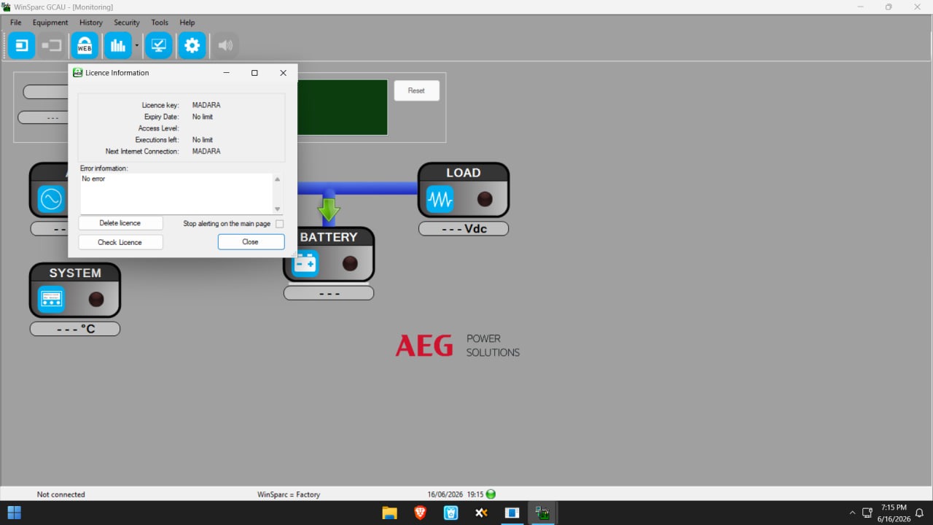Click the SYSTEM panel title
933x525 pixels.
(x=75, y=273)
